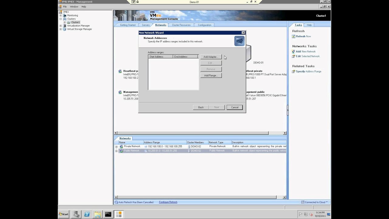
Task: Expand the Virtual Storage Manager node
Action: coord(60,29)
